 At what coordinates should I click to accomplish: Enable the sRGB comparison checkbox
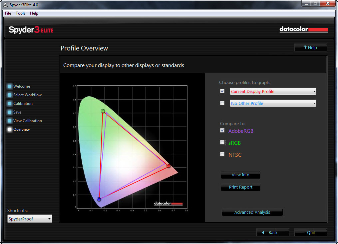222,142
